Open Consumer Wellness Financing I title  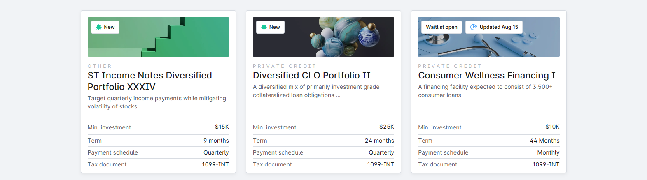click(487, 75)
